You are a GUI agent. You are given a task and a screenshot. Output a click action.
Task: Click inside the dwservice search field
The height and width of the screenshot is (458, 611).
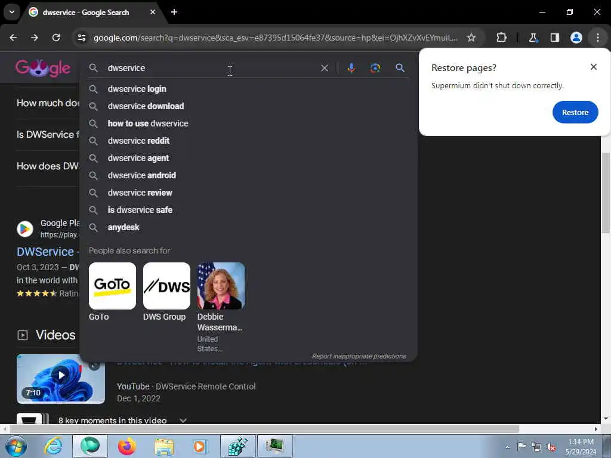tap(211, 68)
